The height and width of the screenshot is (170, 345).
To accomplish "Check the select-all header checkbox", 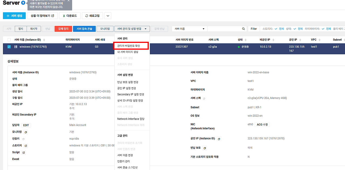I will coord(9,40).
